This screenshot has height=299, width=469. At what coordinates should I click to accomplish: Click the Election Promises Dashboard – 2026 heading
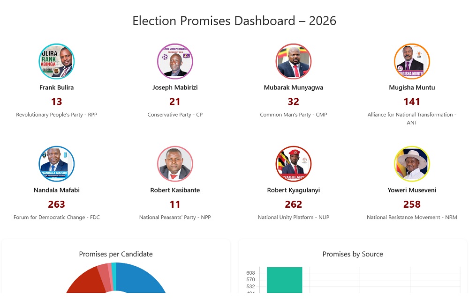pyautogui.click(x=234, y=21)
